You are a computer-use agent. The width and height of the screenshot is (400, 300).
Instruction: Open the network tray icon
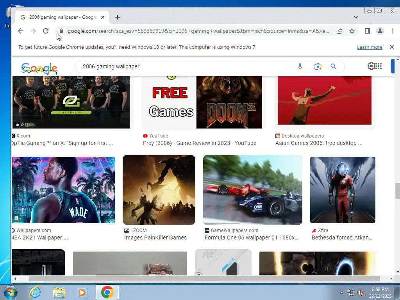pyautogui.click(x=351, y=293)
